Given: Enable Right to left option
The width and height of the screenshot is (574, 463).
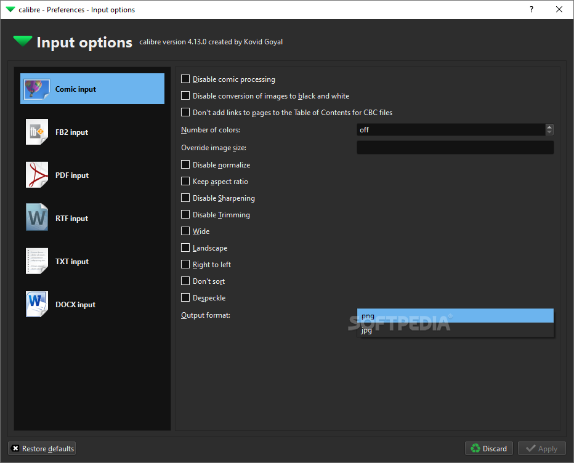Looking at the screenshot, I should [x=185, y=264].
